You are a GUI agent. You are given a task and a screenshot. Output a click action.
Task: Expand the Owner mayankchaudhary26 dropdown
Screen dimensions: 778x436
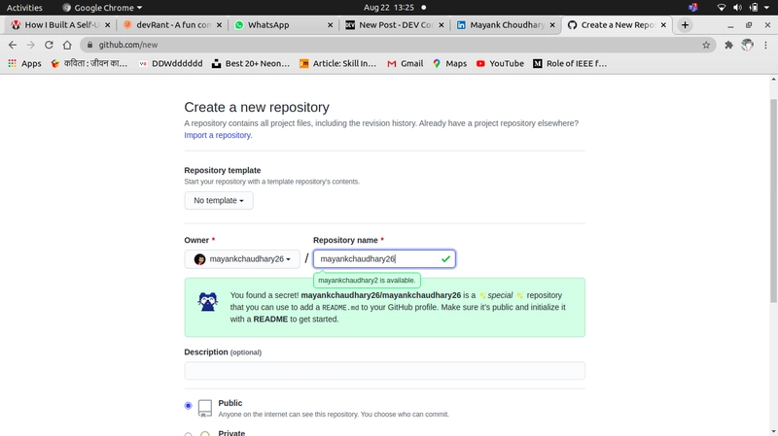(x=242, y=259)
